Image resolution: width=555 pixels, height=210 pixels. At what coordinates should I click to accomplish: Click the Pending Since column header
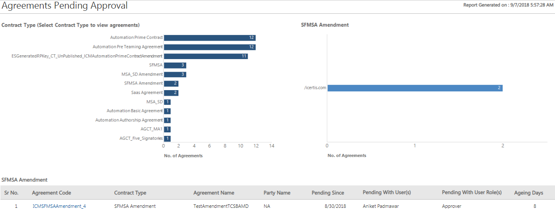[x=328, y=193]
